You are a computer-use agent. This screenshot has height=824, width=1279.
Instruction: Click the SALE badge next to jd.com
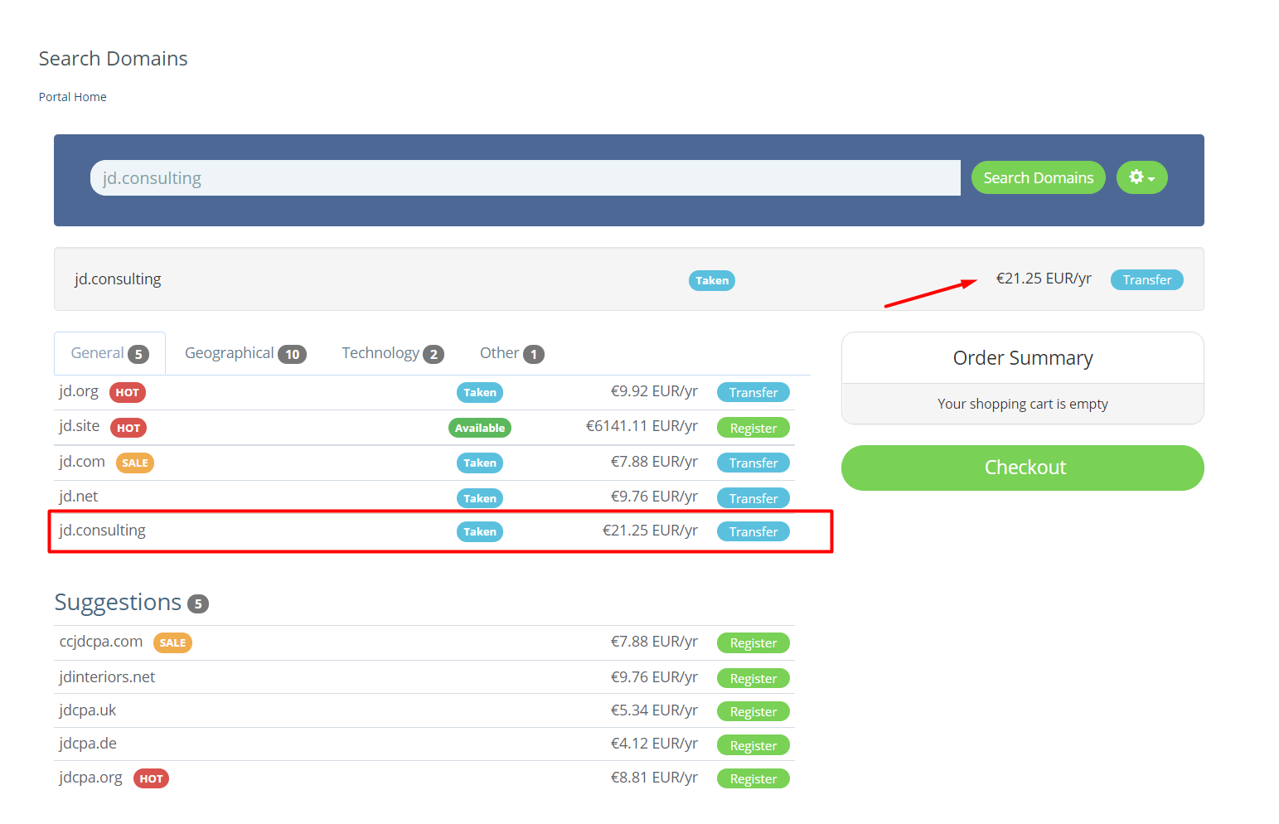coord(134,463)
